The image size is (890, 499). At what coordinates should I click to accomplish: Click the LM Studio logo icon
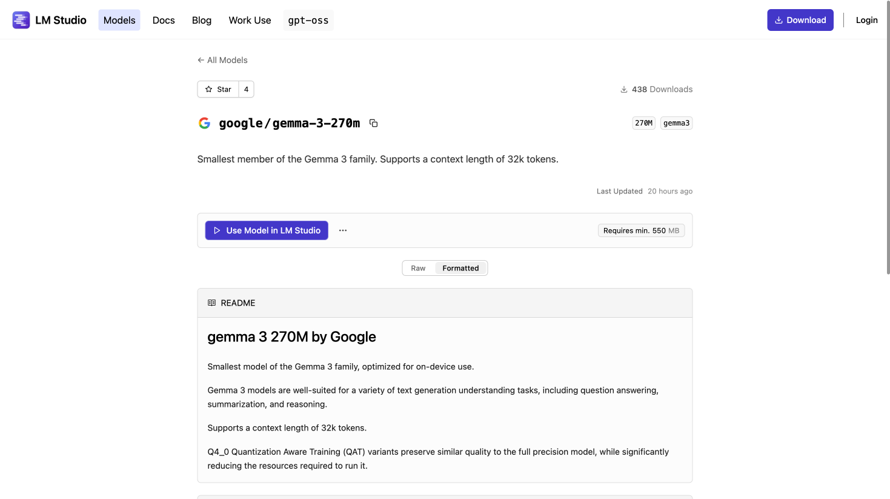pyautogui.click(x=21, y=20)
